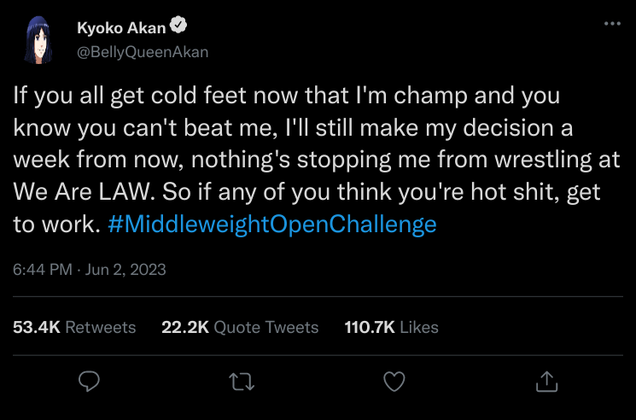636x420 pixels.
Task: Retweet using the retweet arrows icon
Action: coord(242,380)
